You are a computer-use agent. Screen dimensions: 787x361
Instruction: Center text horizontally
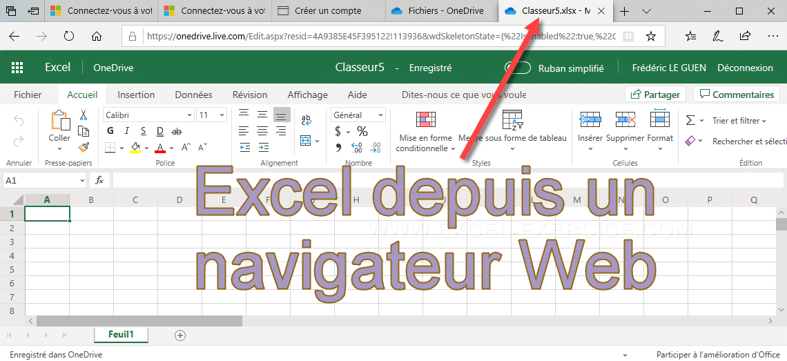point(262,131)
